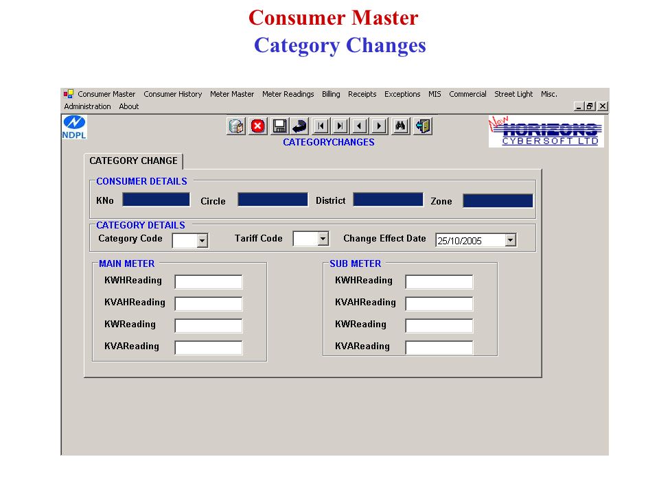Open the Receipts menu
This screenshot has height=494, width=659.
coord(362,94)
